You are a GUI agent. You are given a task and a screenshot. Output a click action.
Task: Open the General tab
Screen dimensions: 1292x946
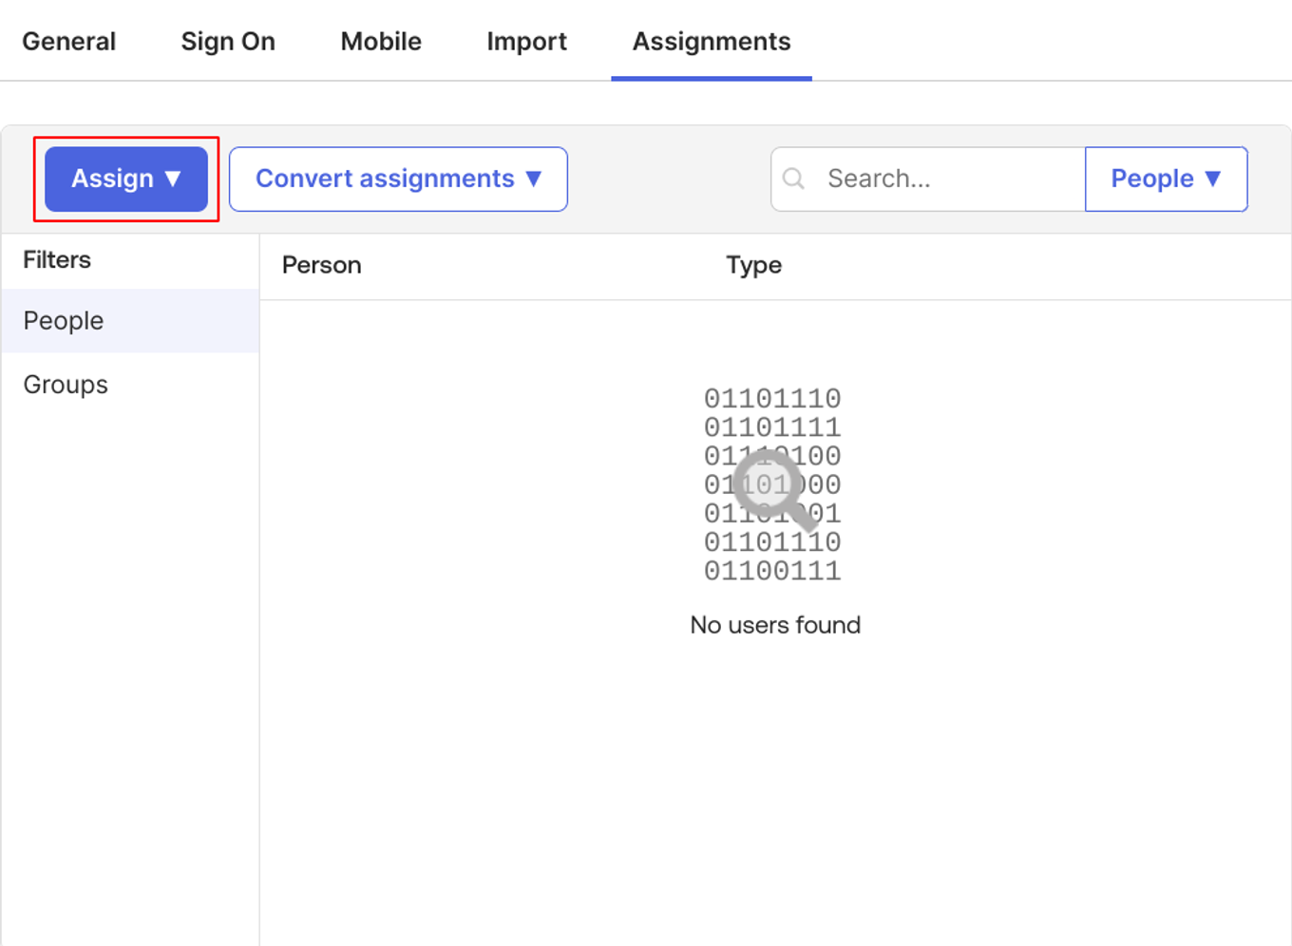coord(68,42)
